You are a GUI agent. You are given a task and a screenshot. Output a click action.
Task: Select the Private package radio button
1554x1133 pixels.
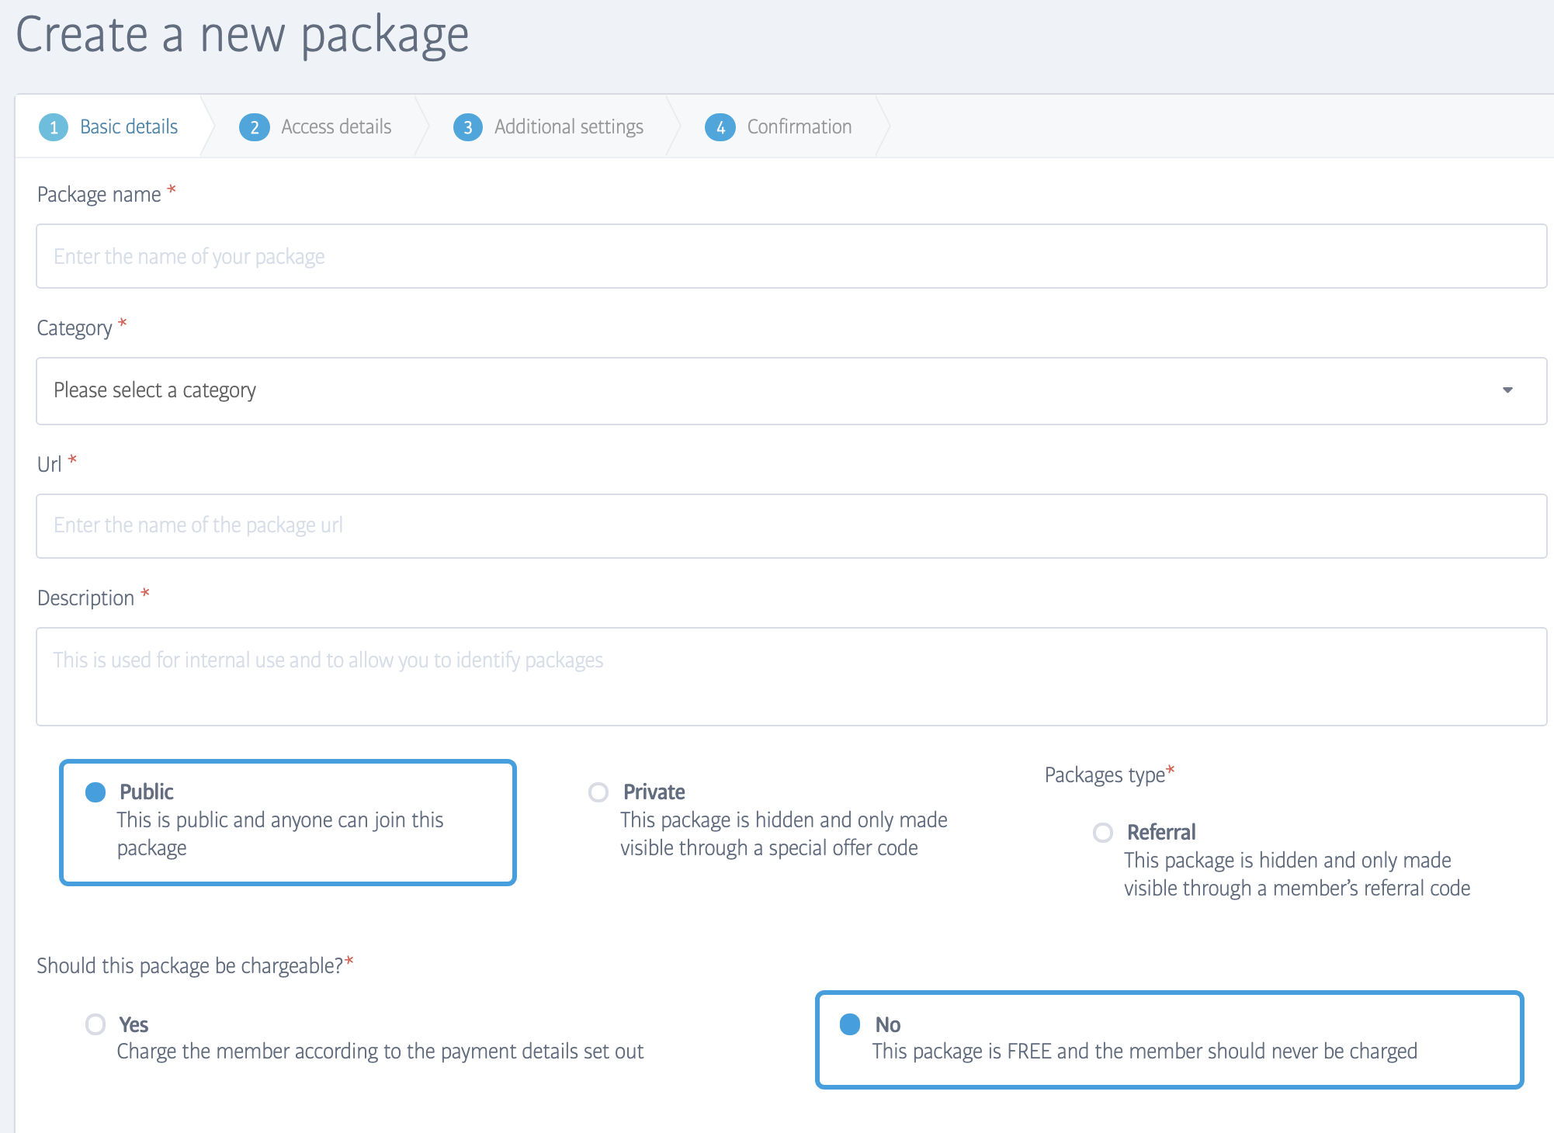pyautogui.click(x=598, y=792)
